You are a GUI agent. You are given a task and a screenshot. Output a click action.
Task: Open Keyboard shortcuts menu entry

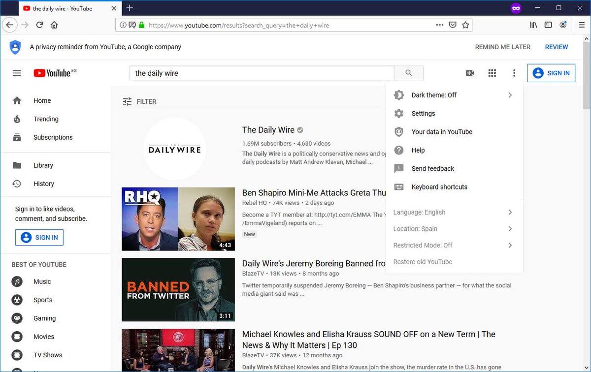point(455,187)
